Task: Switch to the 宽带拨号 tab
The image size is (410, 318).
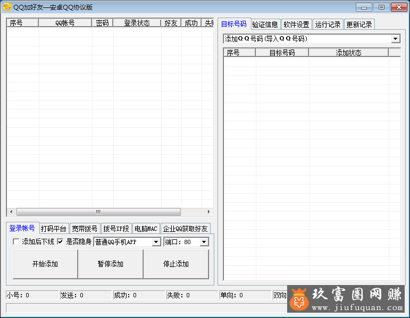Action: coord(85,229)
